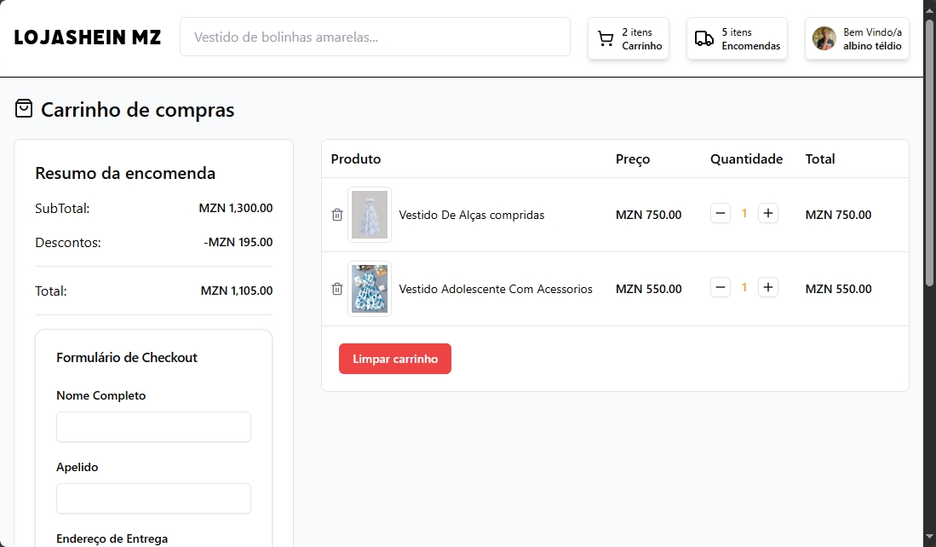Open Encomendas using the delivery truck icon
Image resolution: width=936 pixels, height=547 pixels.
(703, 37)
